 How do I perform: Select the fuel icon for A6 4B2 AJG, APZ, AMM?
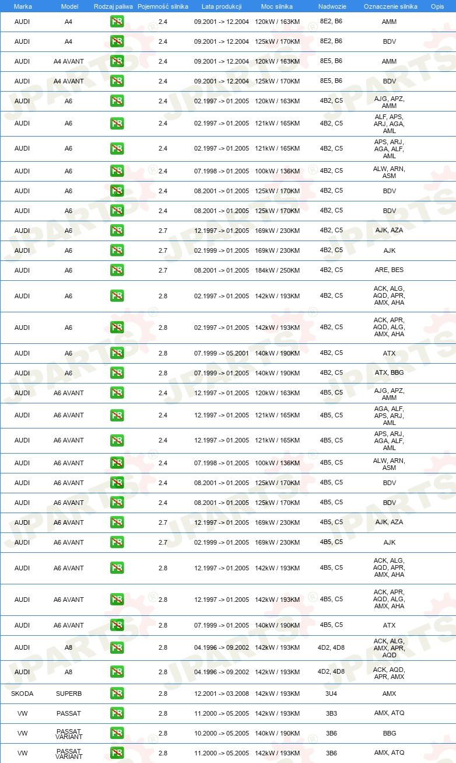point(117,101)
